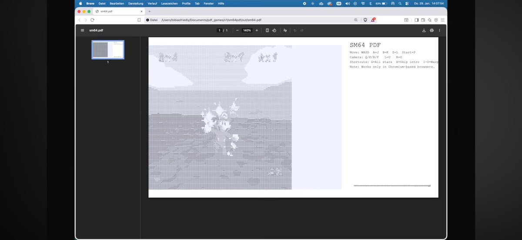Image resolution: width=522 pixels, height=240 pixels.
Task: Click the sm64.pdf title in the PDF toolbar
Action: tap(96, 30)
